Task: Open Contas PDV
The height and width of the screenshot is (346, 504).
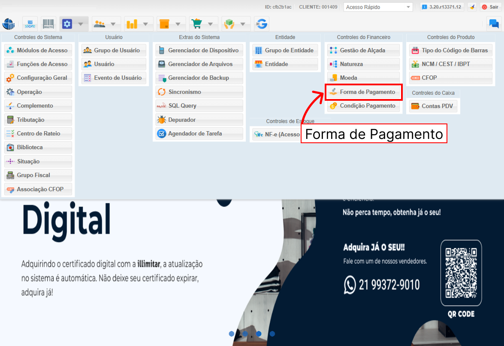Action: (x=433, y=106)
